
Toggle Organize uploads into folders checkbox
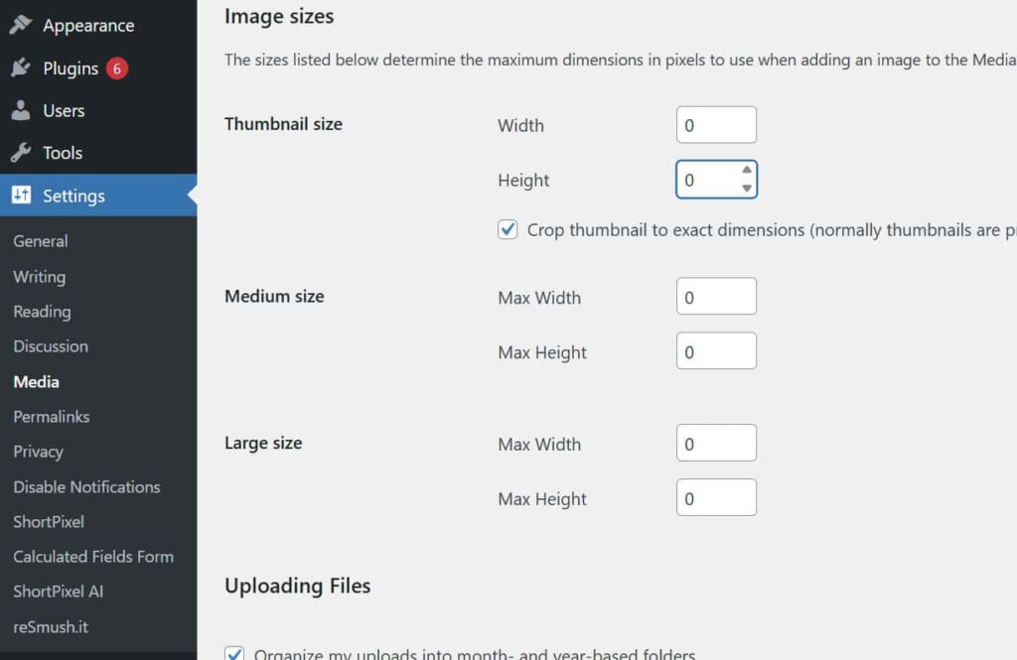234,654
